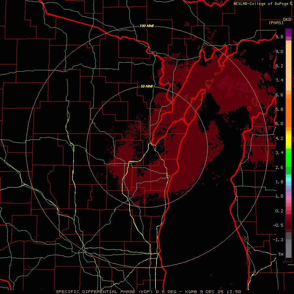The image size is (294, 294).
Task: Click the light peach segment of the color bar
Action: pos(288,67)
